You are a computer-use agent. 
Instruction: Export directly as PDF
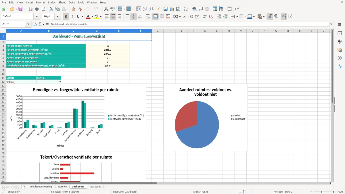click(31, 9)
